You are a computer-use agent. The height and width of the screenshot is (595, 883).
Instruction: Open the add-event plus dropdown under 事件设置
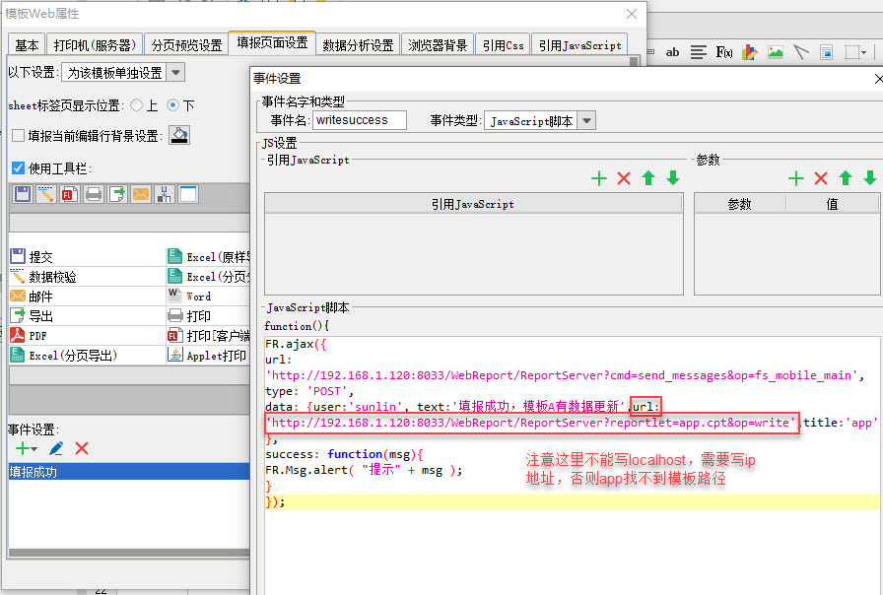point(26,448)
